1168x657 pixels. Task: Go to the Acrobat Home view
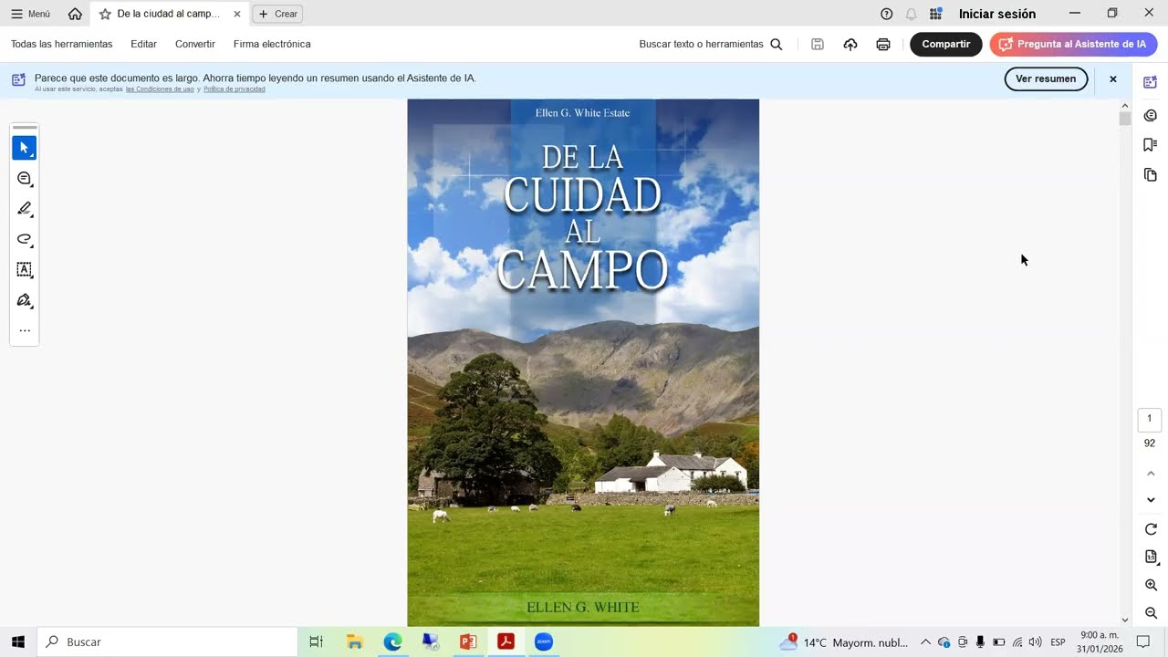point(75,14)
